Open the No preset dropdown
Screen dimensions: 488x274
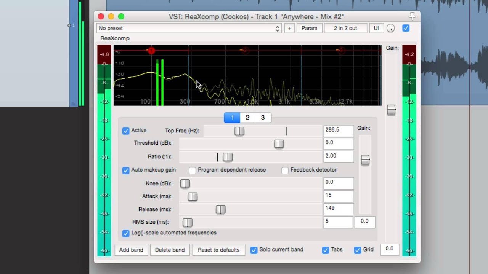point(189,28)
